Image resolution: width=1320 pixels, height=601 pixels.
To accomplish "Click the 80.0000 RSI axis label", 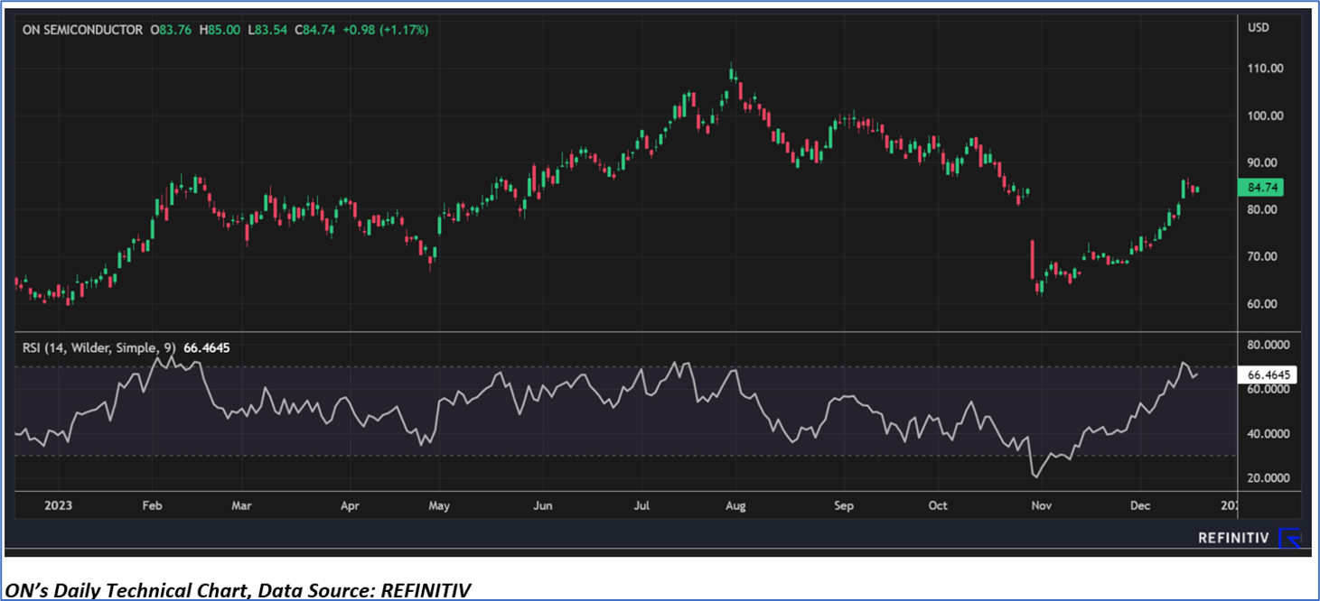I will [x=1269, y=344].
